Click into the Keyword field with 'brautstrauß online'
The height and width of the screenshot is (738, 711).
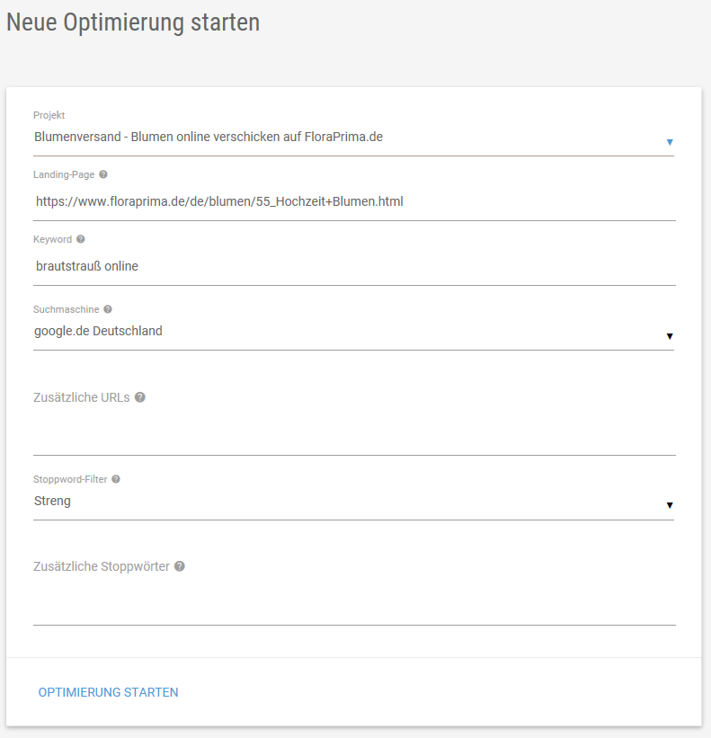click(x=354, y=267)
